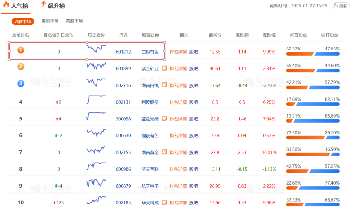Open 排名详情 for 利欧股份
Screen dimensions: 351x209
(178, 102)
